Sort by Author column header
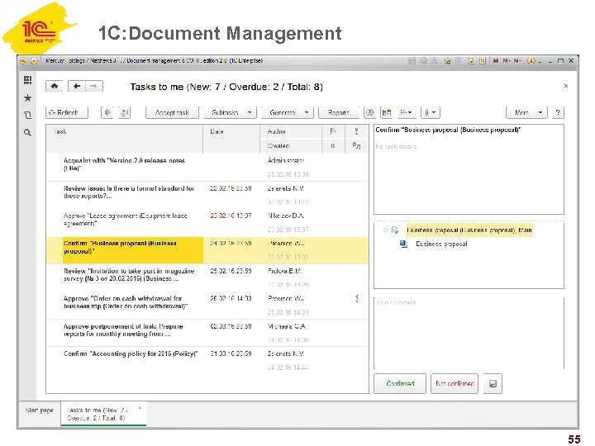The height and width of the screenshot is (446, 595). click(291, 131)
